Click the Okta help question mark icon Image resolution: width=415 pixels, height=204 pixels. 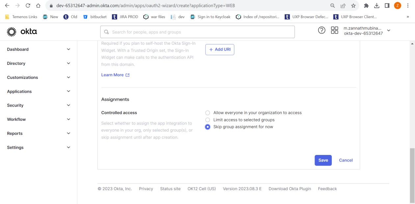click(x=322, y=30)
